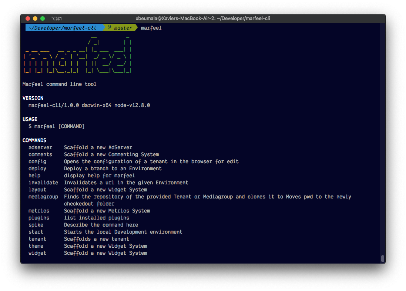Click the green zoom window button
This screenshot has width=406, height=291.
point(43,19)
